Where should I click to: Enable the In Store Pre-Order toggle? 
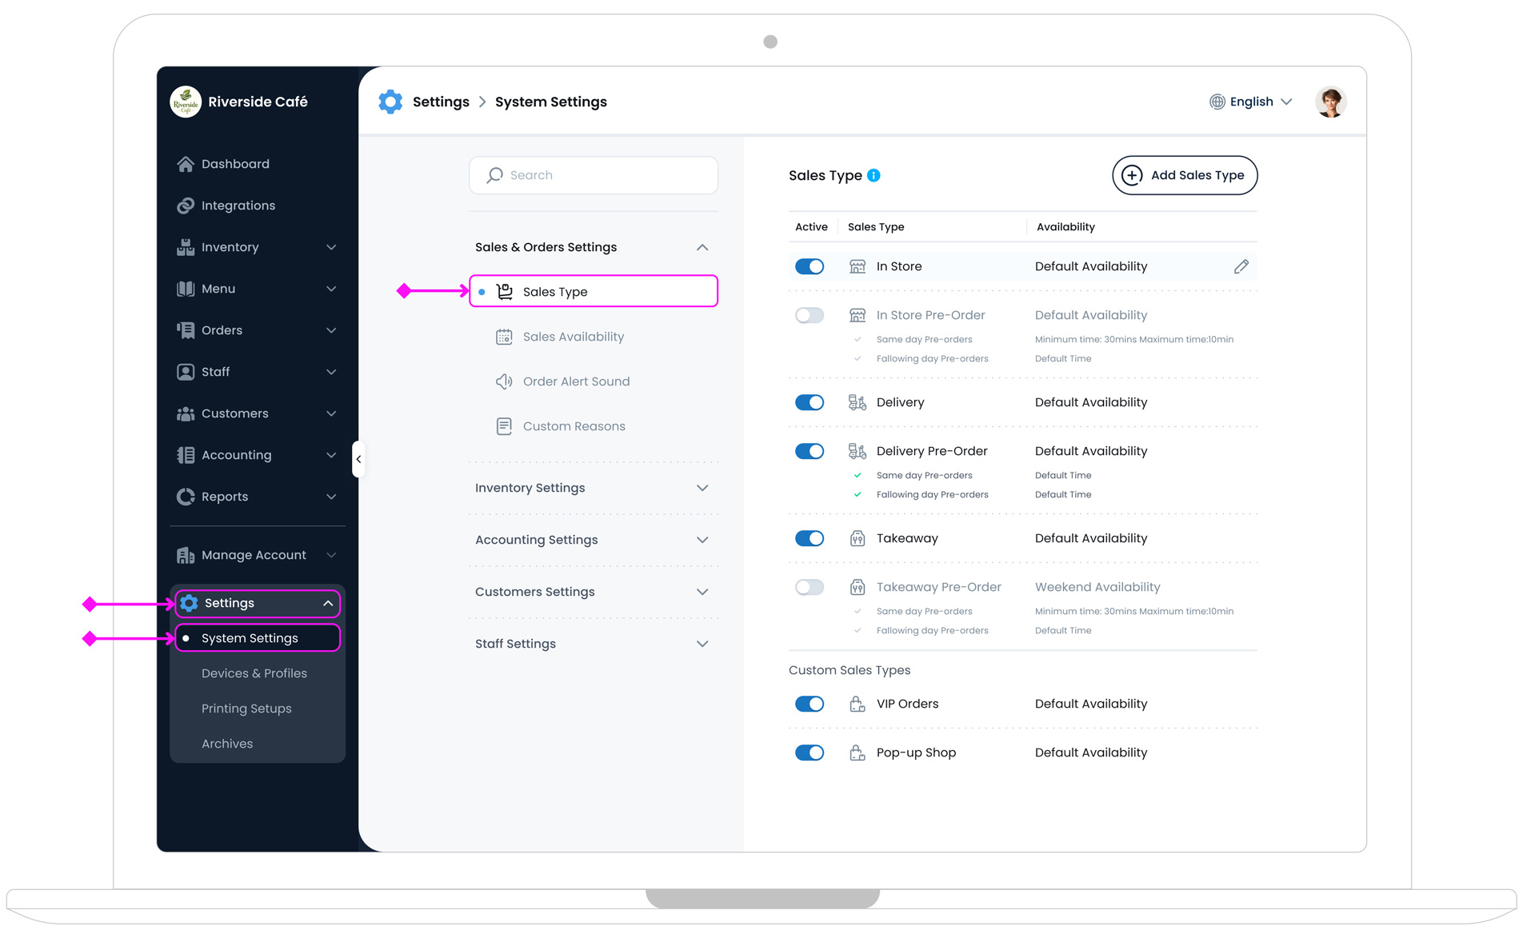[809, 315]
